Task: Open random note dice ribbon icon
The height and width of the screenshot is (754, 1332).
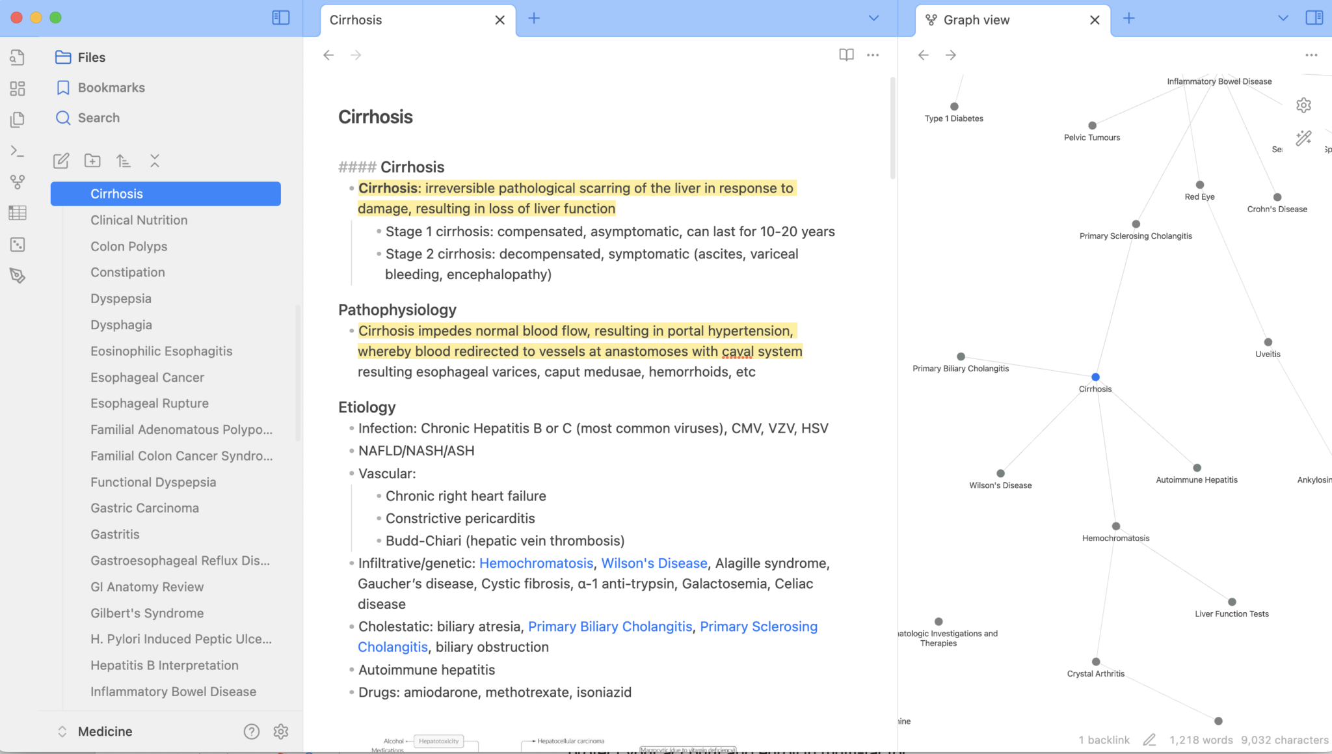Action: click(x=18, y=245)
